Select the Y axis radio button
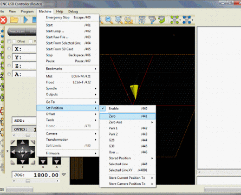The height and width of the screenshot is (195, 241). pyautogui.click(x=9, y=57)
